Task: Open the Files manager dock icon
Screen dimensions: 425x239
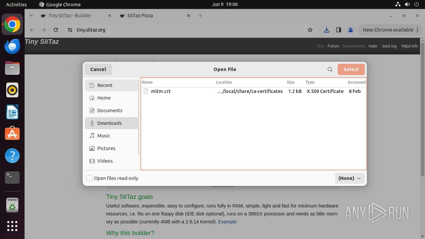Action: 12,68
